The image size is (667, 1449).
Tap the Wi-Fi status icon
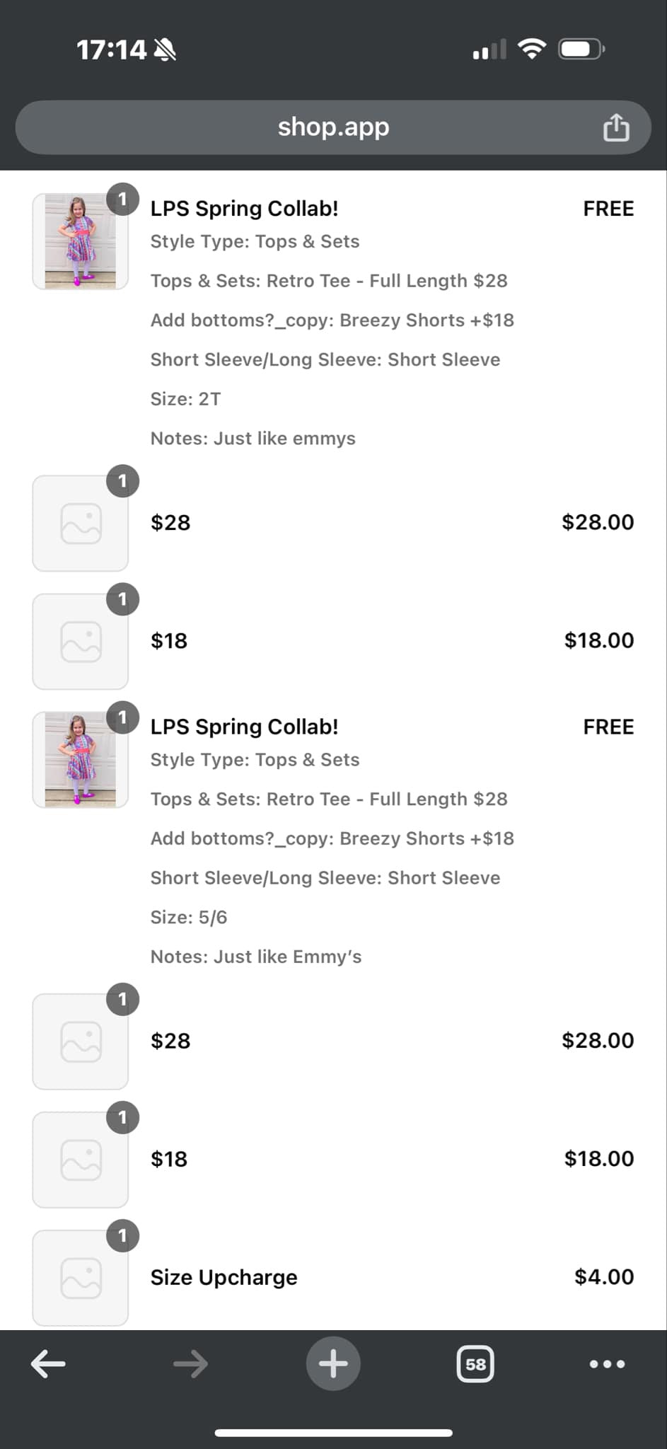531,49
